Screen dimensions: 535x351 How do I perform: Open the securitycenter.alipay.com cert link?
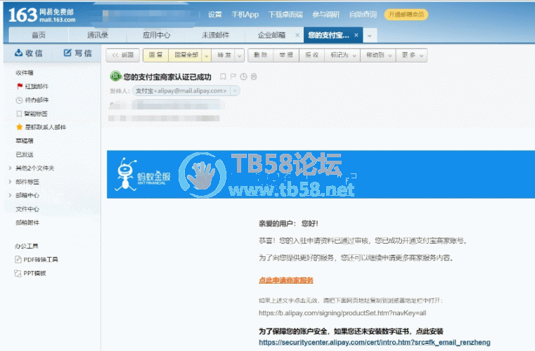pos(375,342)
